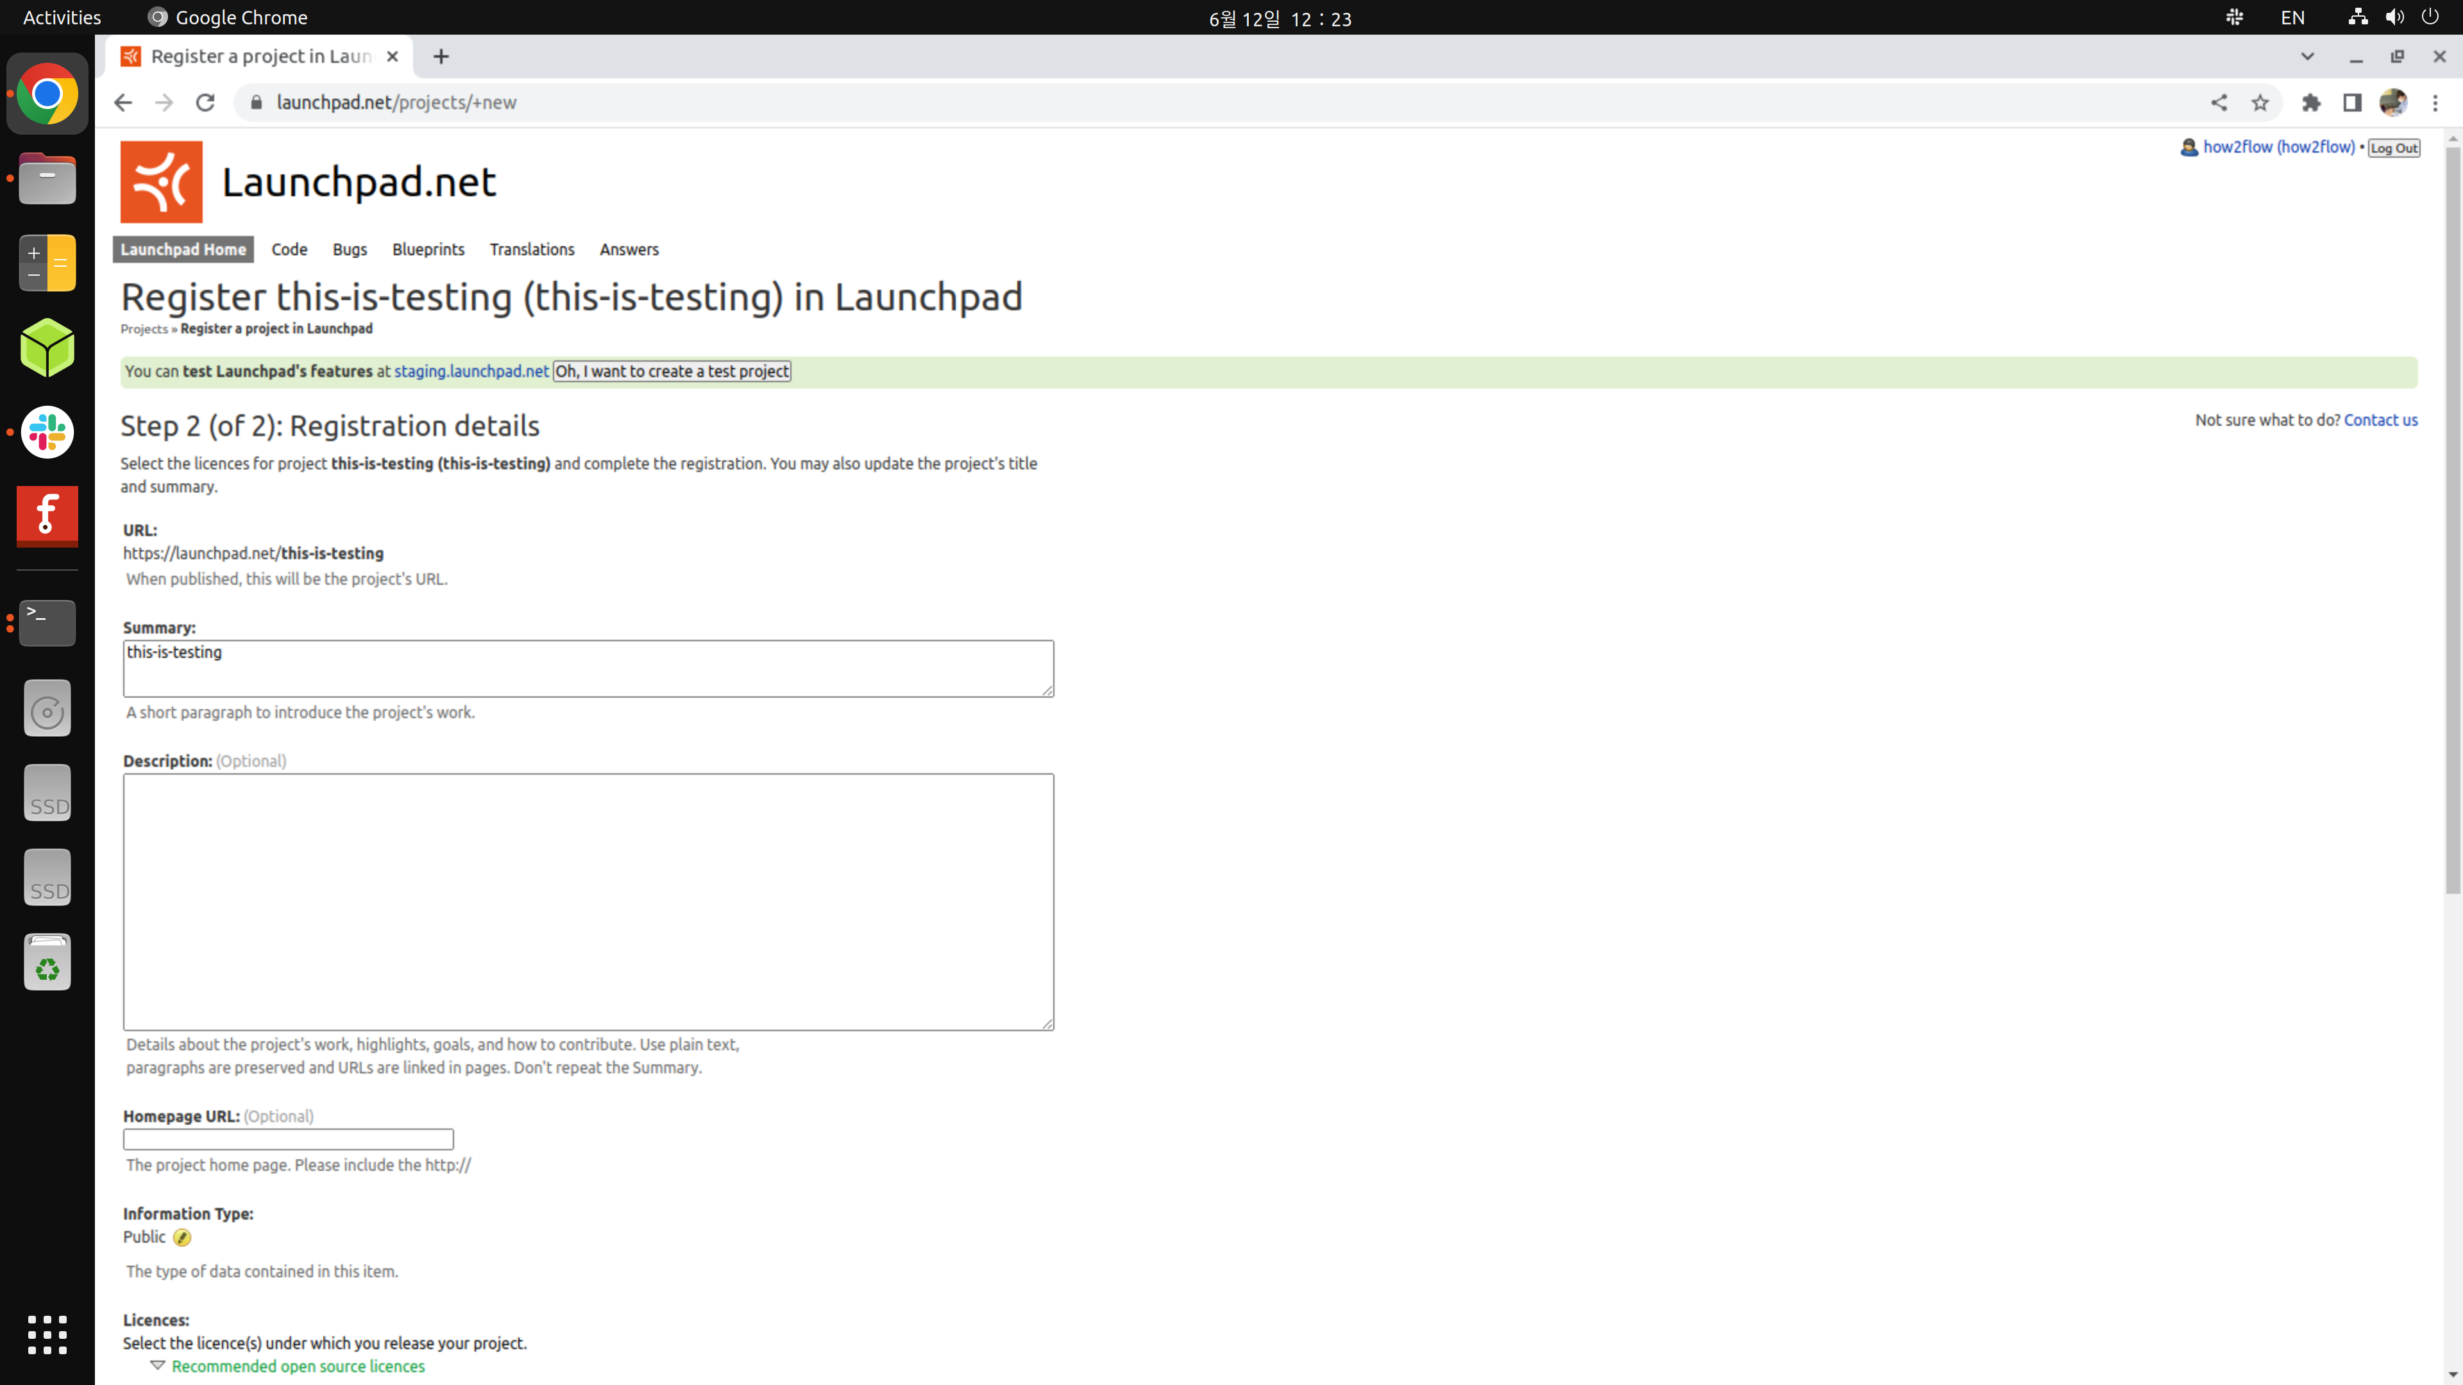Click inside the Summary text field
Screen dimensions: 2463x1385
pos(588,668)
